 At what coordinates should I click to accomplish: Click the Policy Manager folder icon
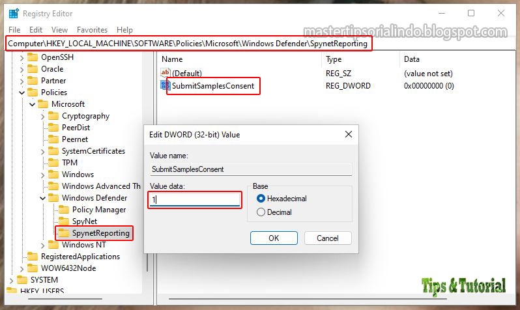coord(64,210)
